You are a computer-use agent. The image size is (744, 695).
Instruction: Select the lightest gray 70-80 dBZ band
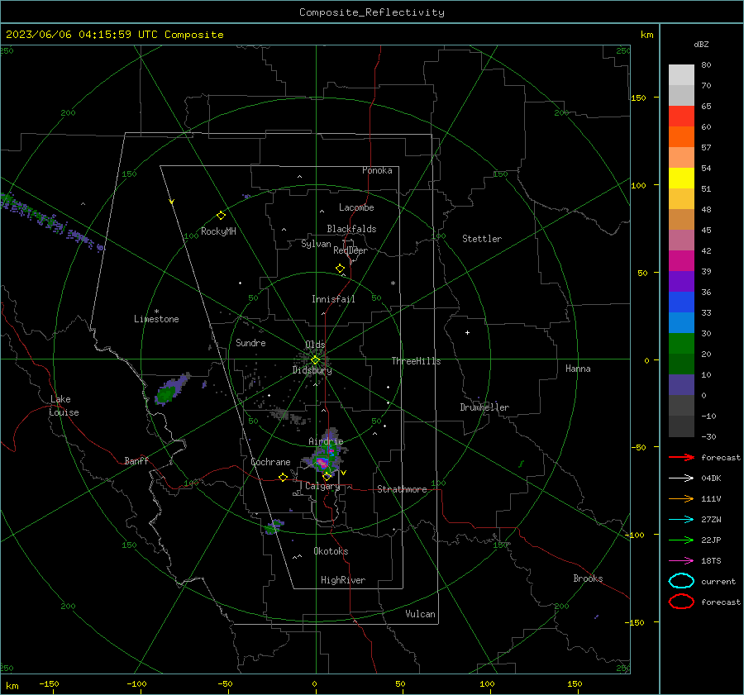pos(681,75)
